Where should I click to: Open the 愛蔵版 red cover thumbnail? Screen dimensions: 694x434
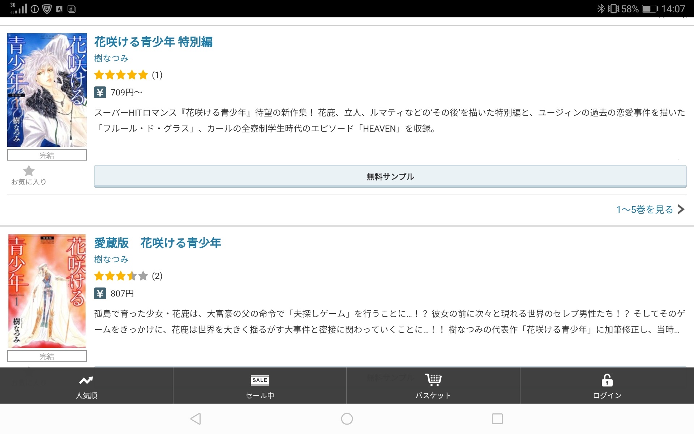pyautogui.click(x=47, y=291)
